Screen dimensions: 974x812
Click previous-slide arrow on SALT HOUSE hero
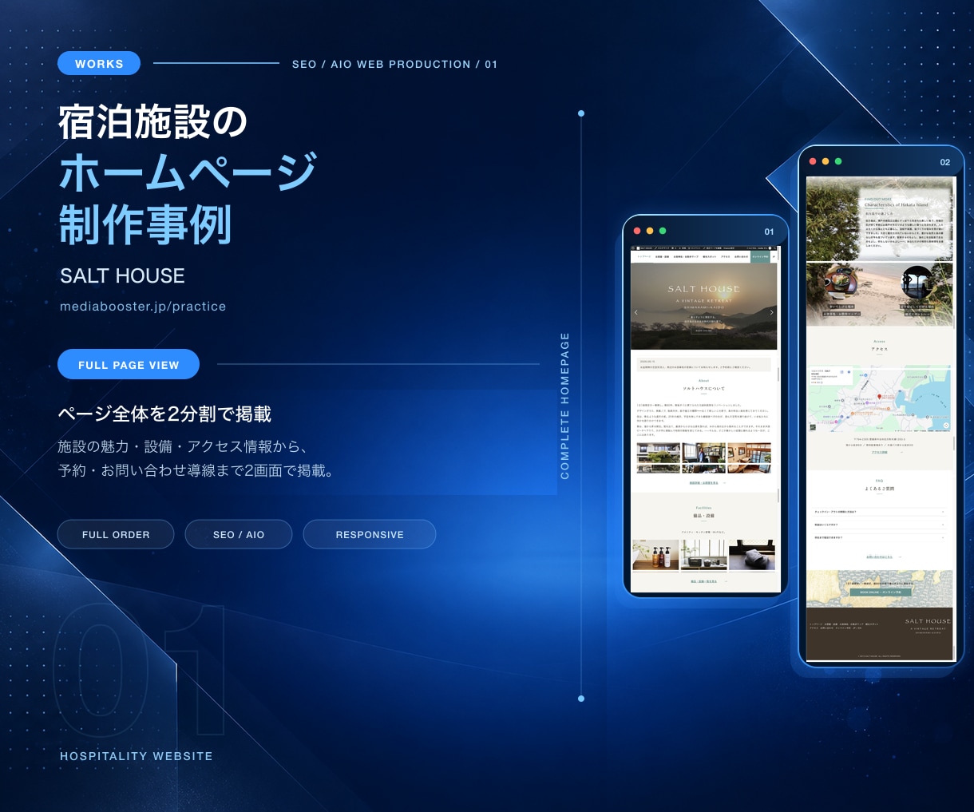pos(636,312)
